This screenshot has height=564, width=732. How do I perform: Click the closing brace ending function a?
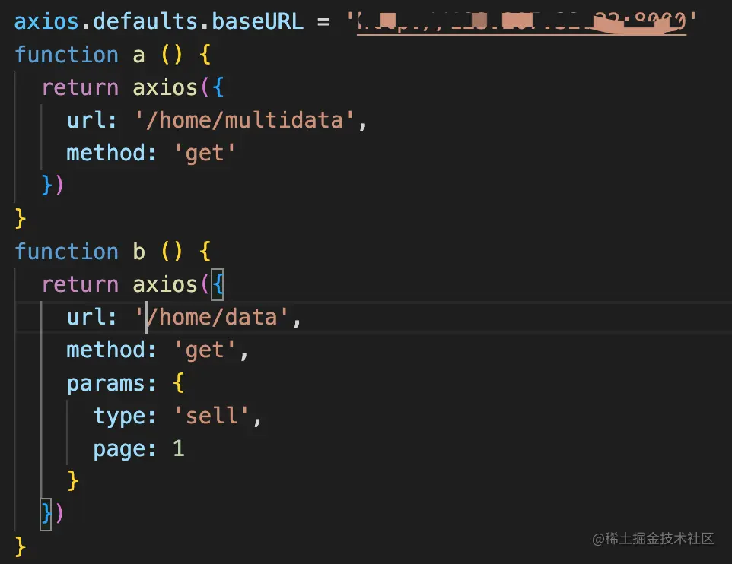[21, 219]
